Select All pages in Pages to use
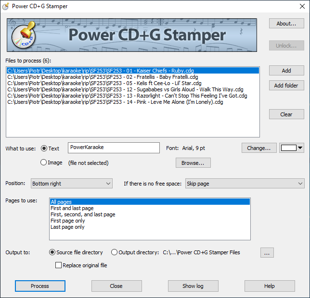This screenshot has width=310, height=298. click(x=150, y=202)
